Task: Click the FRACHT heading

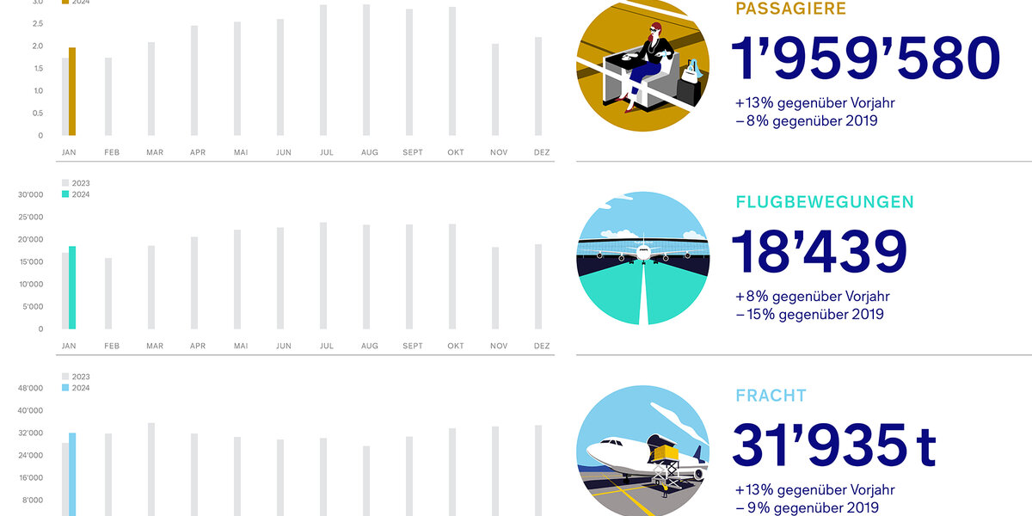Action: [x=771, y=396]
